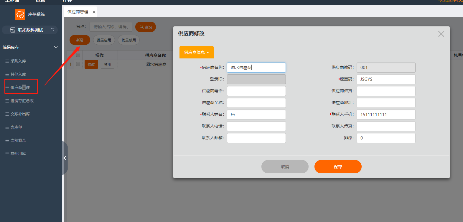Click the 排序 field showing 0
Screen dimensions: 463x222
(386, 138)
